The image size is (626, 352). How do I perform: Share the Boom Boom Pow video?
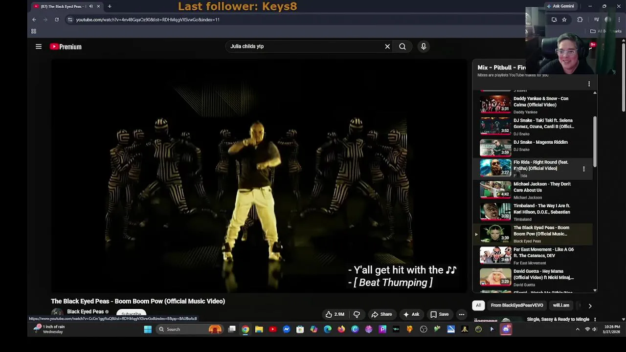coord(381,314)
